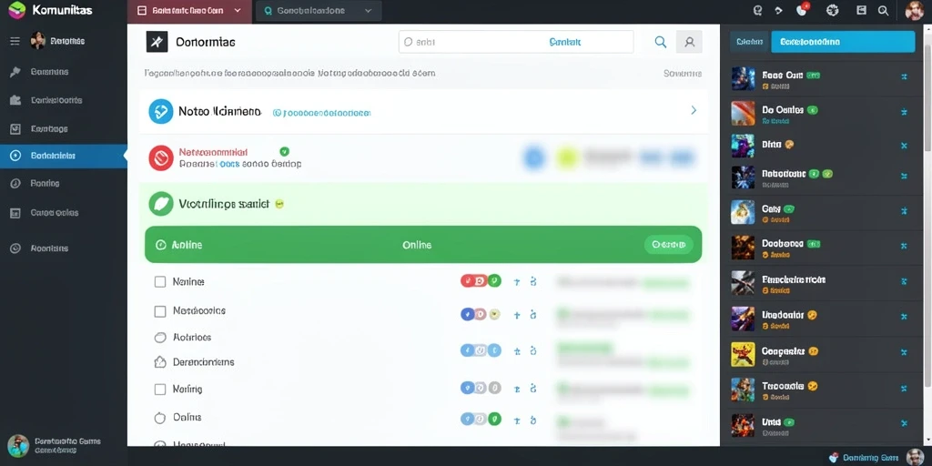Click the blue link text inside the search box
Screen dimensions: 932x466
[x=565, y=42]
